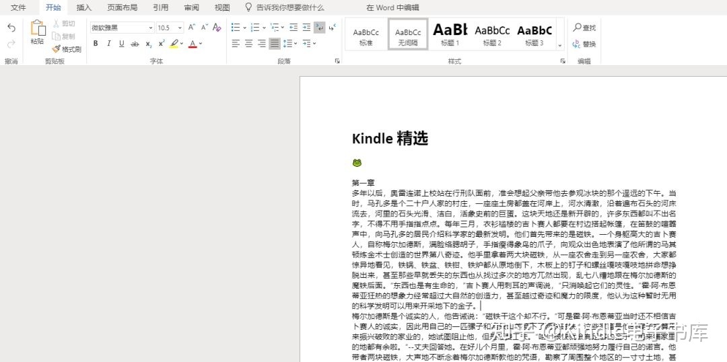
Task: Click the clear formatting eraser icon
Action: 217,28
